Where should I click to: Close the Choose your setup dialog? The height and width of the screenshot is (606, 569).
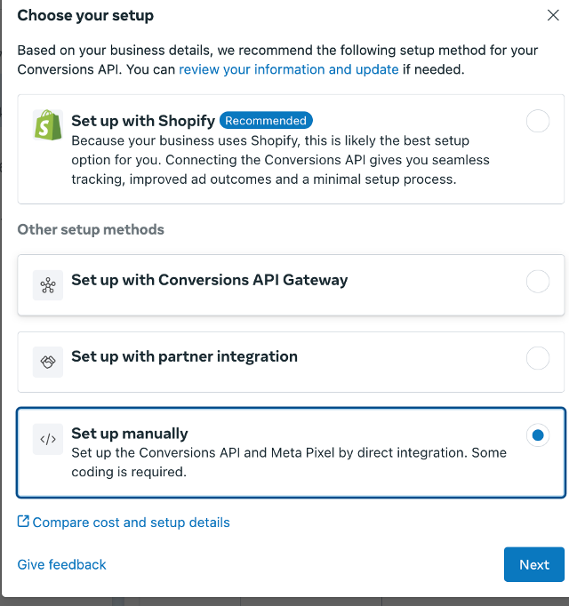coord(553,15)
